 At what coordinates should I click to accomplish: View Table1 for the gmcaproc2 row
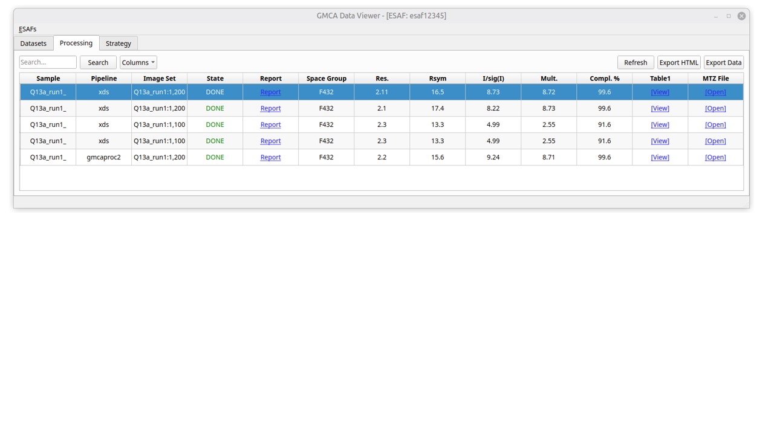pyautogui.click(x=660, y=157)
